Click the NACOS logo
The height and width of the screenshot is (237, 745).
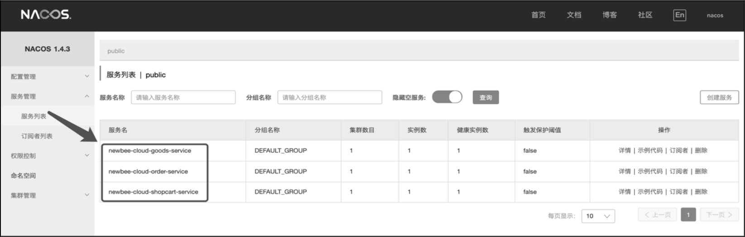click(45, 15)
